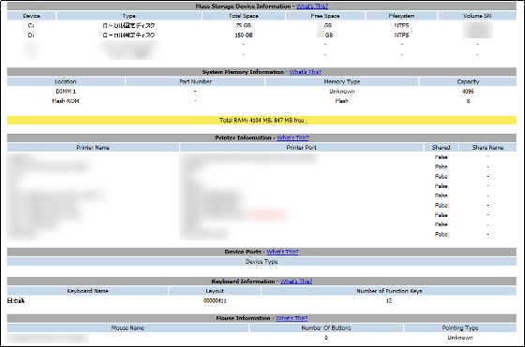Select the 4096 capacity value
Screen dimensions: 525x347
click(468, 91)
